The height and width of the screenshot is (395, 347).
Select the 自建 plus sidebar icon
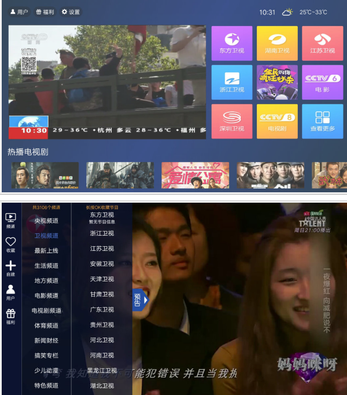coord(10,269)
